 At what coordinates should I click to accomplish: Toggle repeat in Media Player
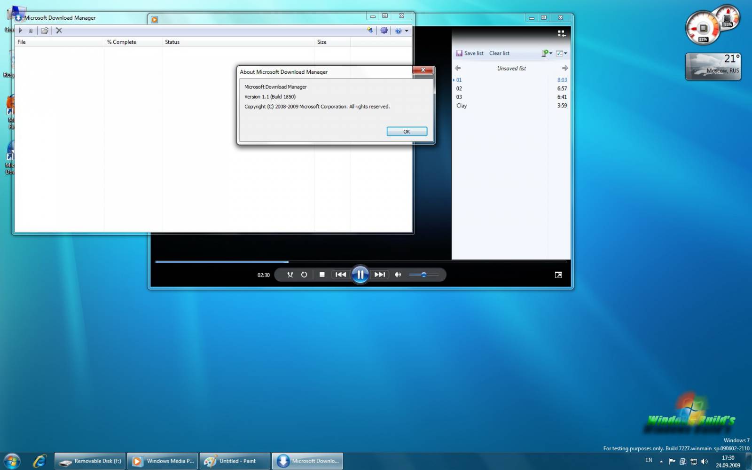pyautogui.click(x=304, y=275)
